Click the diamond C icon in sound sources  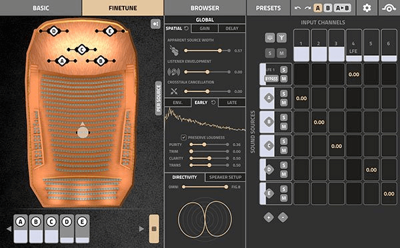(x=269, y=146)
